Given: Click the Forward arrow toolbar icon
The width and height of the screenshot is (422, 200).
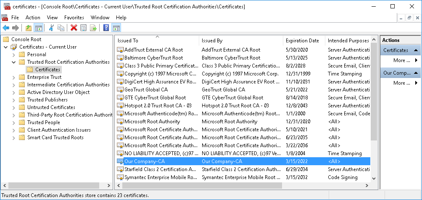Looking at the screenshot, I should (x=15, y=28).
